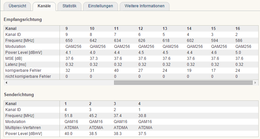The height and width of the screenshot is (139, 260).
Task: Click the empty scrollbar track left of the thumb
Action: 61,82
